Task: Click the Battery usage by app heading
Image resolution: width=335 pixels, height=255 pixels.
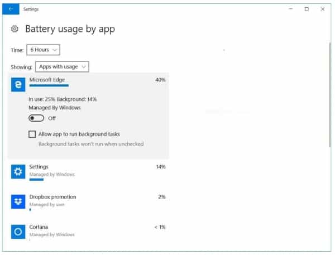Action: (70, 29)
